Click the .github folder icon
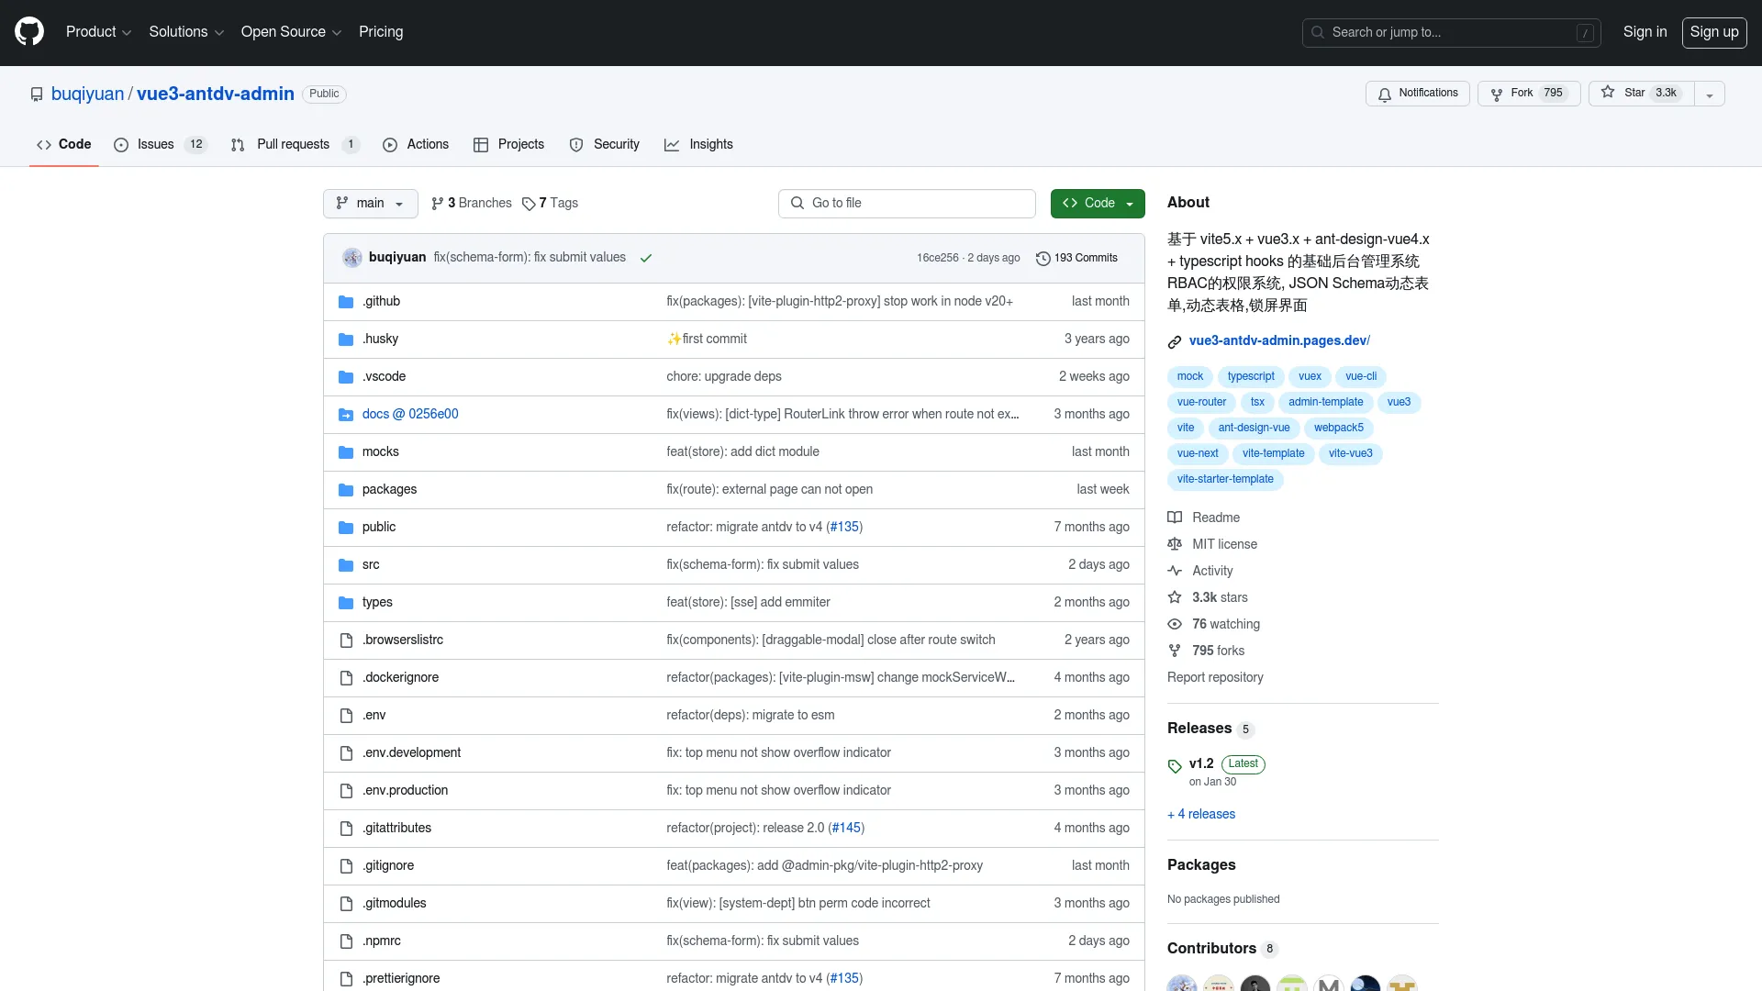 [x=346, y=302]
